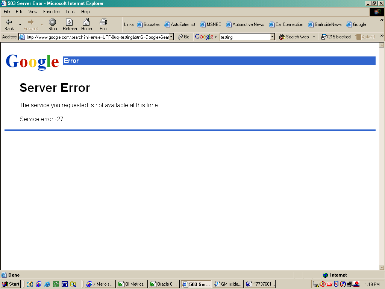The image size is (385, 289).
Task: Click the vertical scrollbar up arrow
Action: 382,45
